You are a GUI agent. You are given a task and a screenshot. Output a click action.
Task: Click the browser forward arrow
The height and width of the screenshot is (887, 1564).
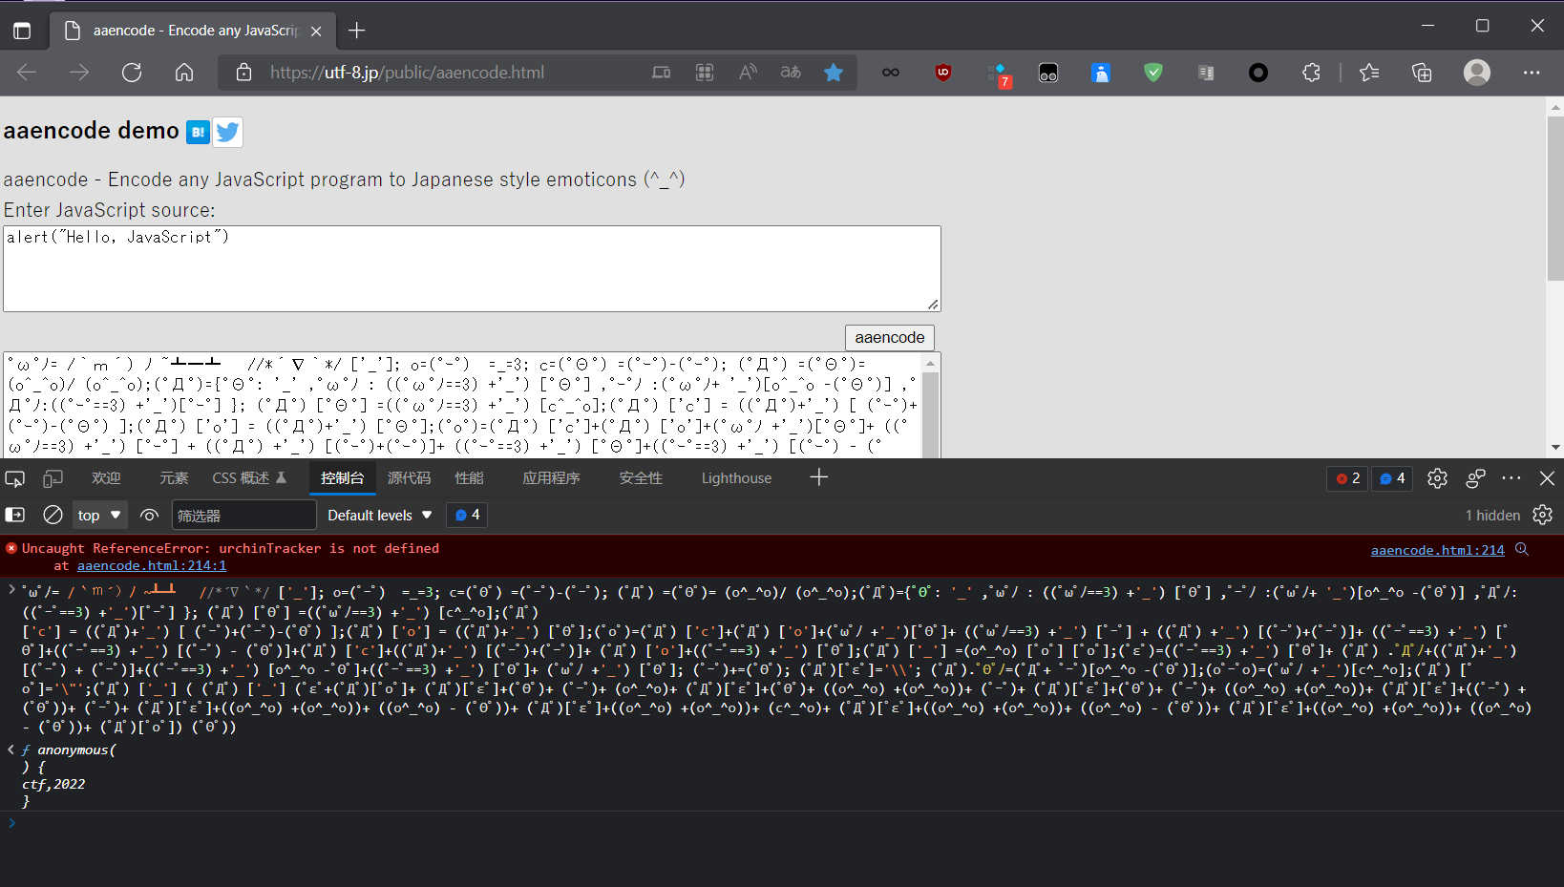pyautogui.click(x=79, y=73)
